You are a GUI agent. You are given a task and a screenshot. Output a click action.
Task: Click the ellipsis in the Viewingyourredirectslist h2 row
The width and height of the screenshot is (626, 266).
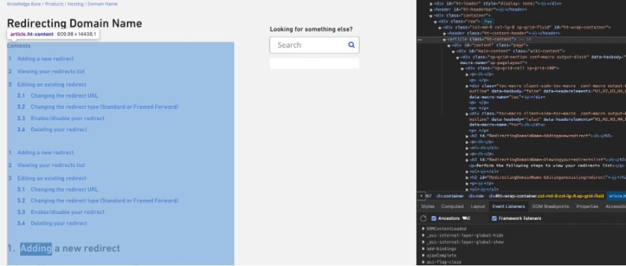(612, 160)
